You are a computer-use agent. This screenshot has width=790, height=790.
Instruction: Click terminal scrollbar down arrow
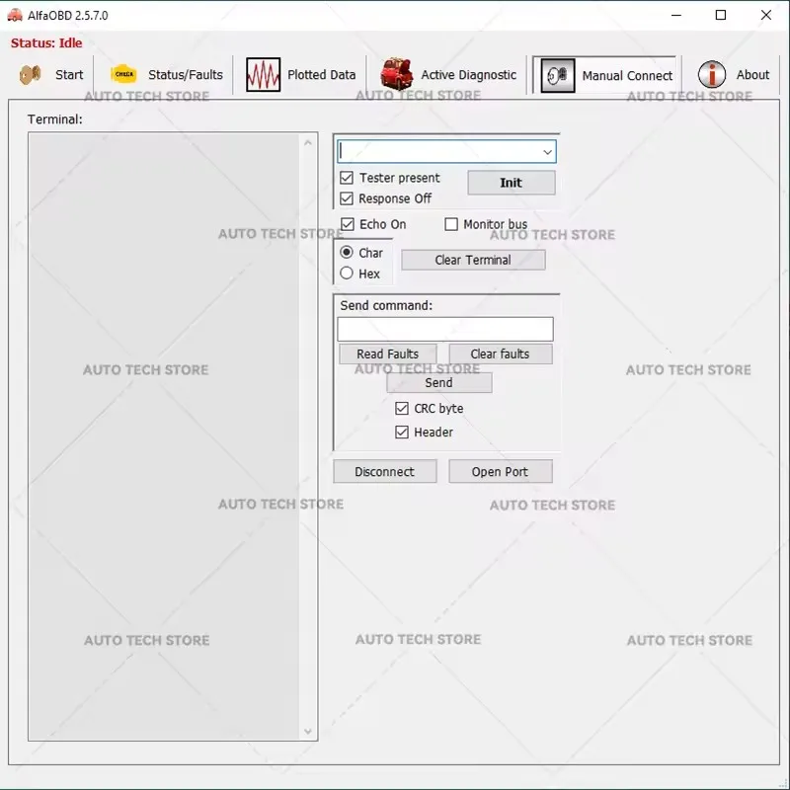coord(308,731)
